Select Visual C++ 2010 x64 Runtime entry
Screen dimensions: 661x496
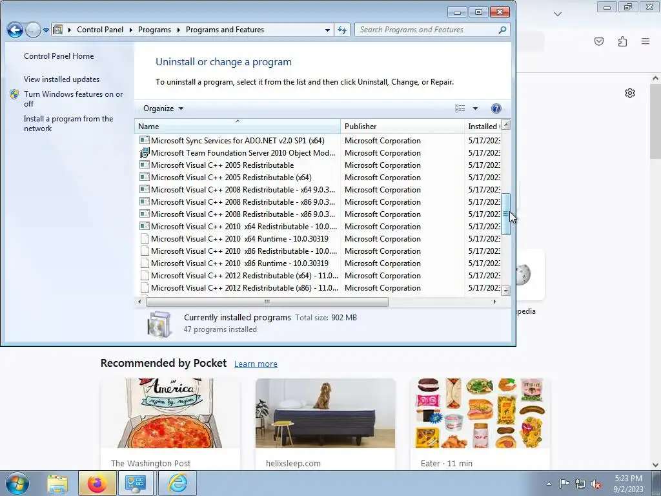319,239
